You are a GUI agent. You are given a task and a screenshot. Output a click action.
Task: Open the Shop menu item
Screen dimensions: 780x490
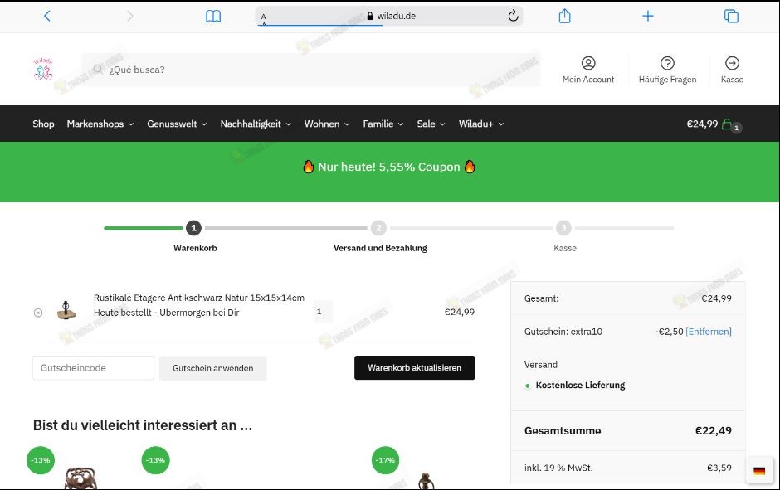click(x=43, y=124)
